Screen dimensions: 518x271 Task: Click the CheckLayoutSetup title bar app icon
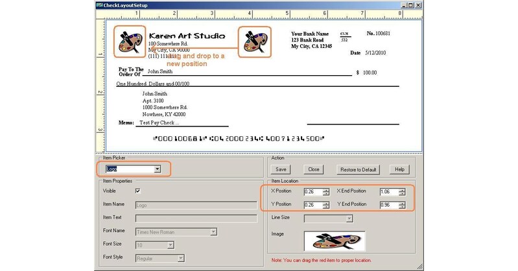pos(100,4)
